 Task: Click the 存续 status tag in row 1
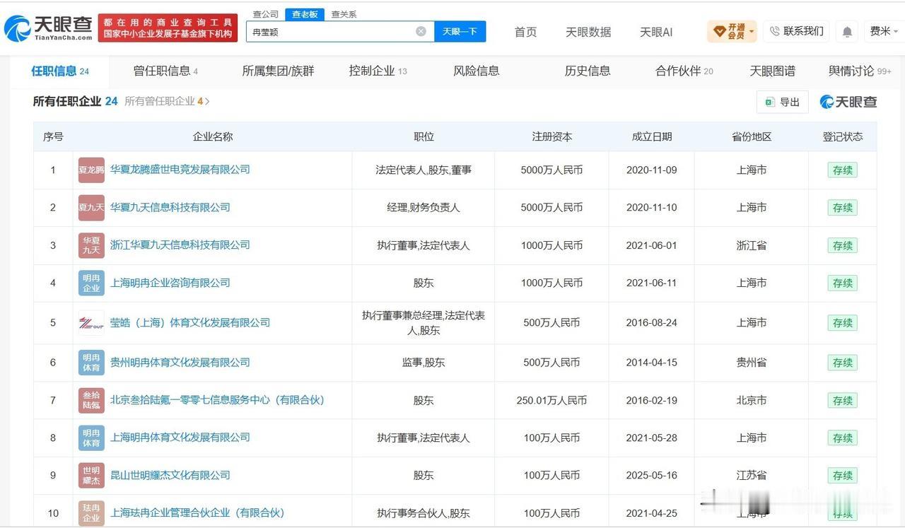pos(843,170)
